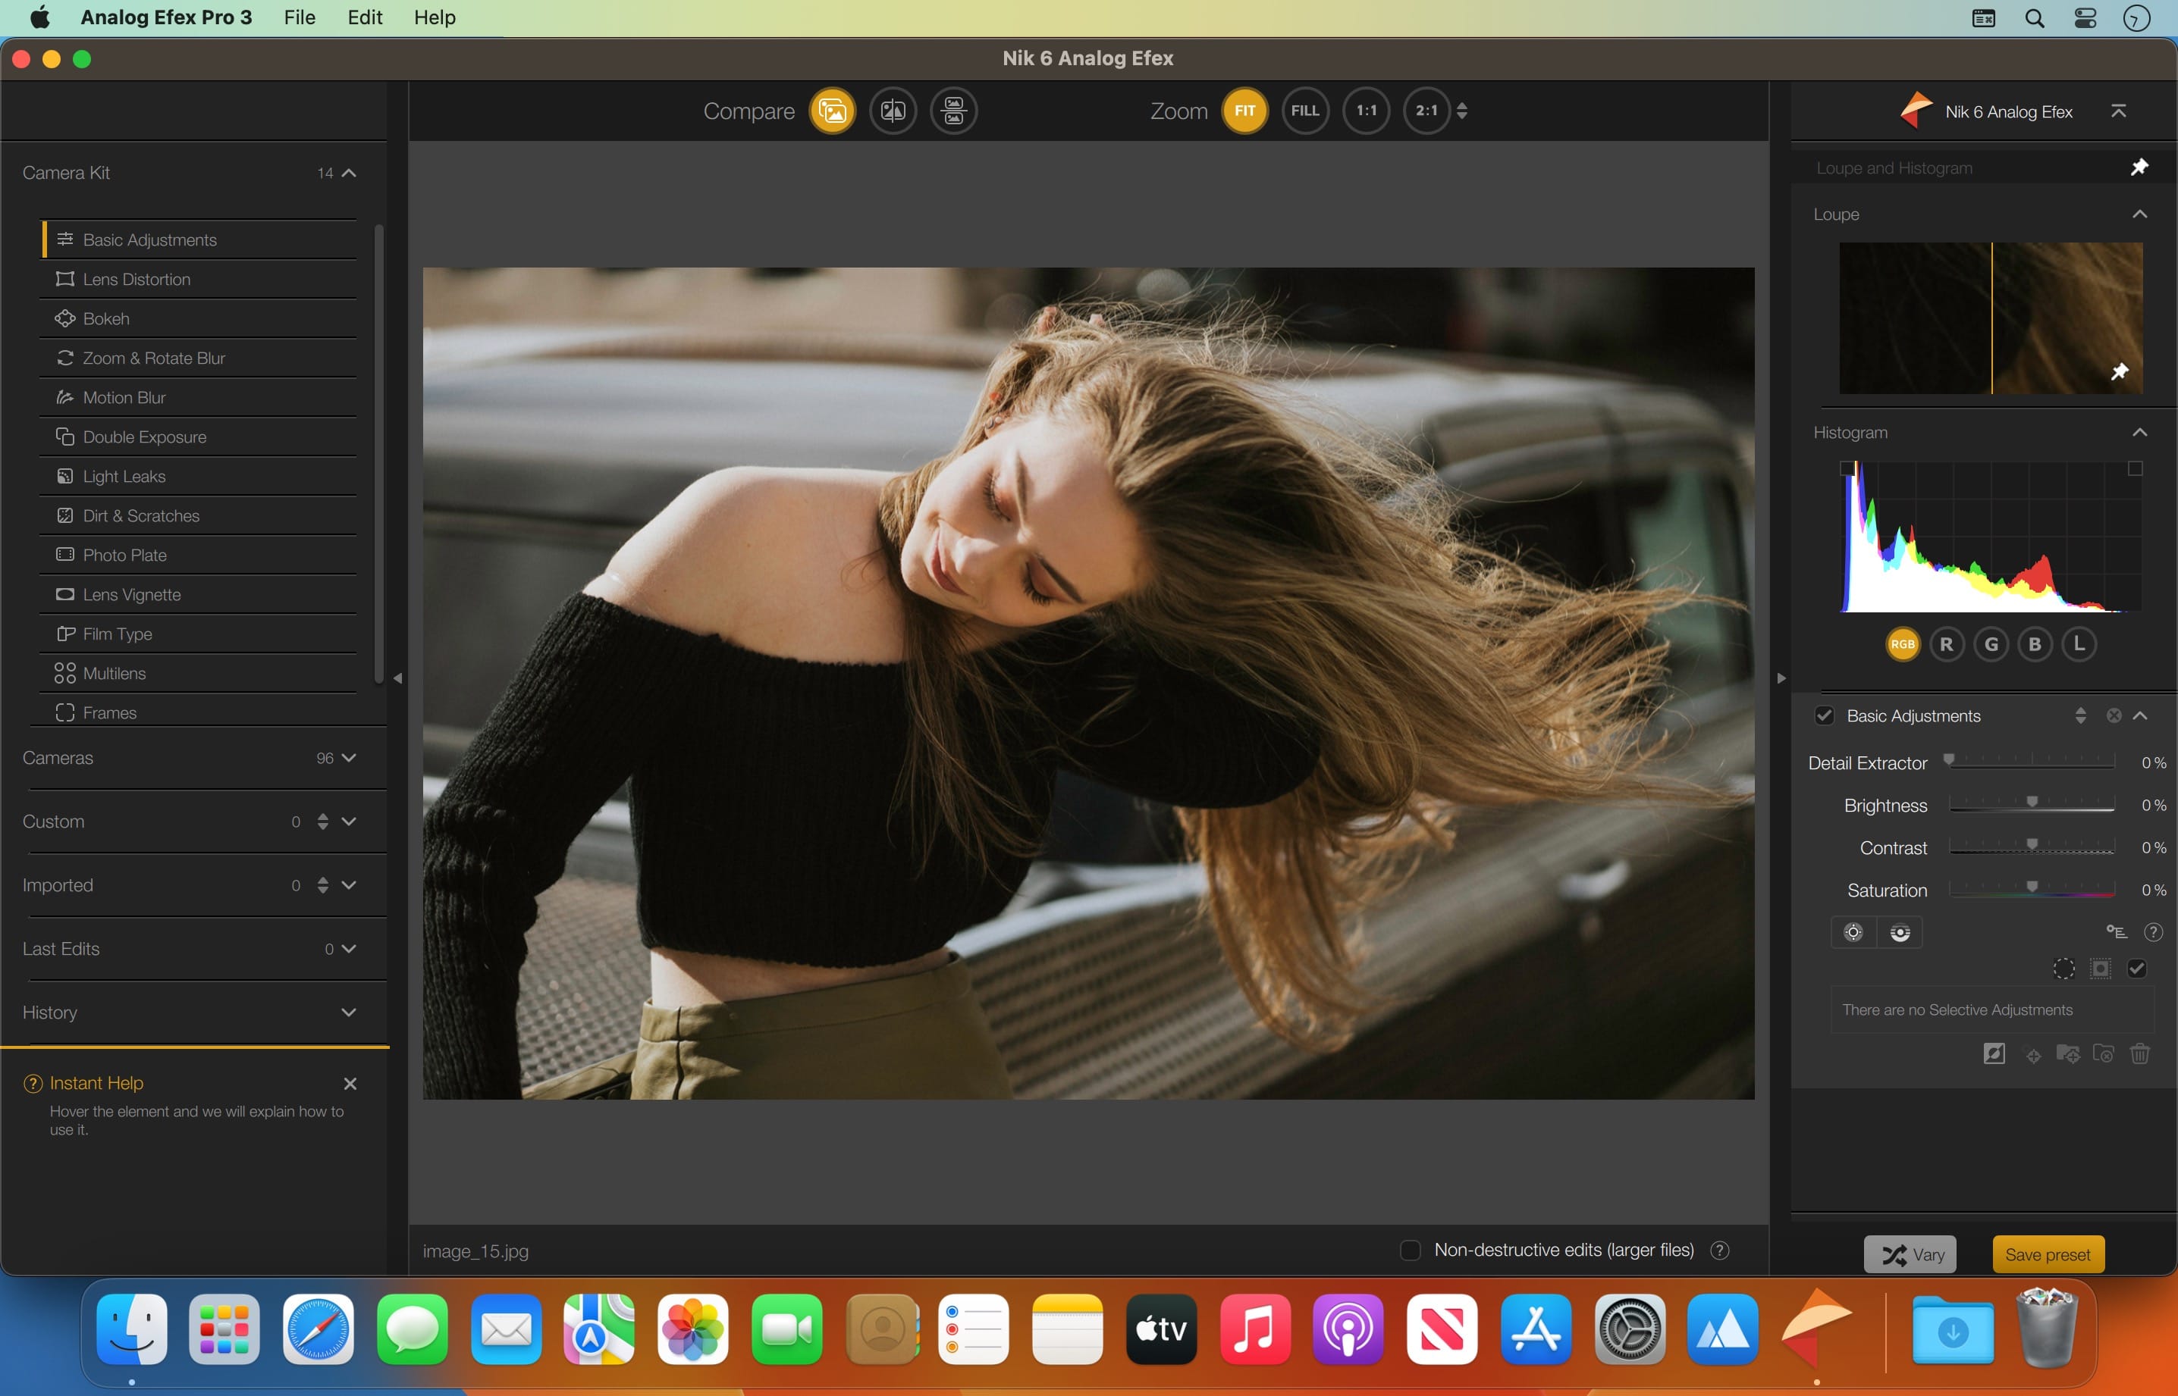
Task: Expand the Imported presets section
Action: 348,884
